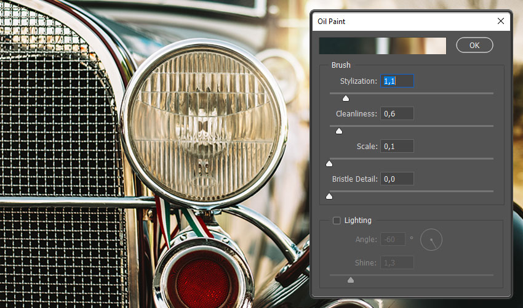Click the lighting Angle dial
This screenshot has height=308, width=523.
(x=431, y=240)
